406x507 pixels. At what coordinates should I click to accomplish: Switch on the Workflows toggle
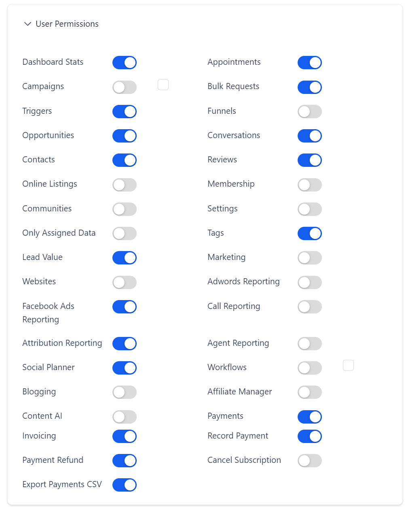coord(310,368)
